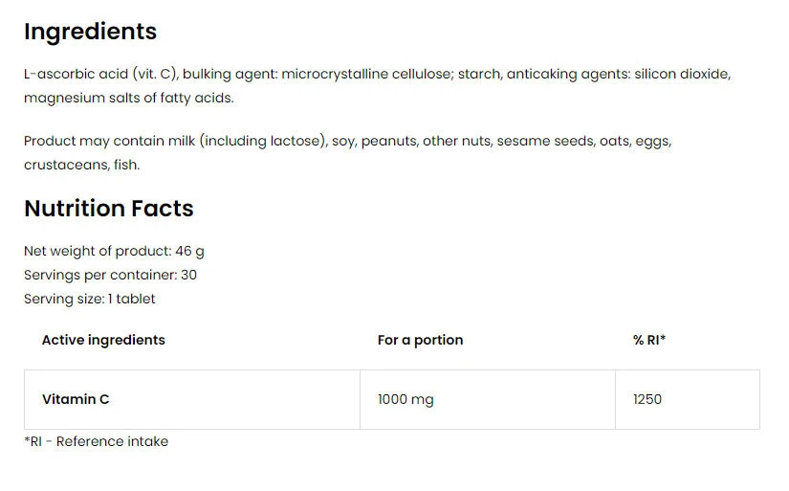Screen dimensions: 789x491
Task: Click the % RI* column header
Action: point(648,340)
